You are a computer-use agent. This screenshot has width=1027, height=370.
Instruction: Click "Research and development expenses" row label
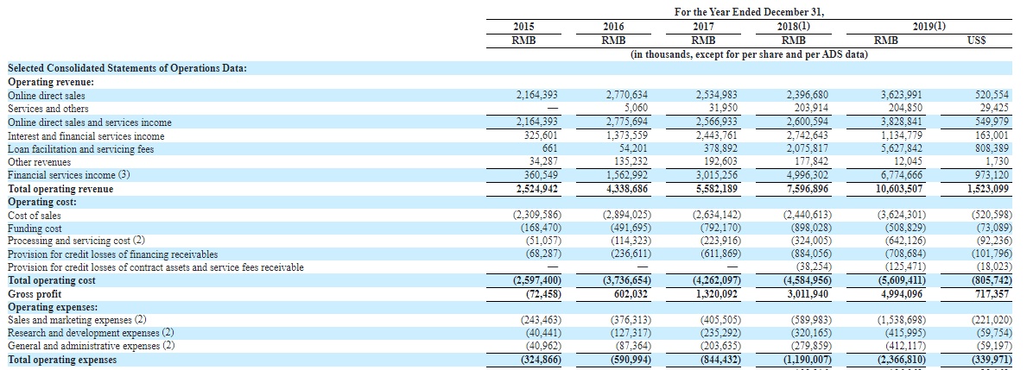90,333
